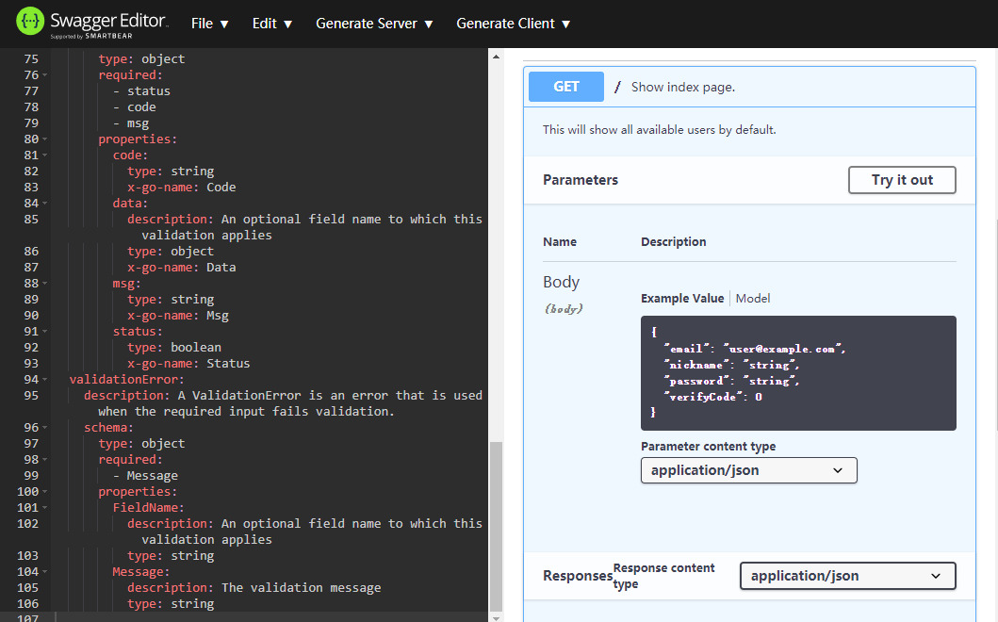Click 'type: boolean' on line 92
Image resolution: width=998 pixels, height=622 pixels.
(174, 348)
